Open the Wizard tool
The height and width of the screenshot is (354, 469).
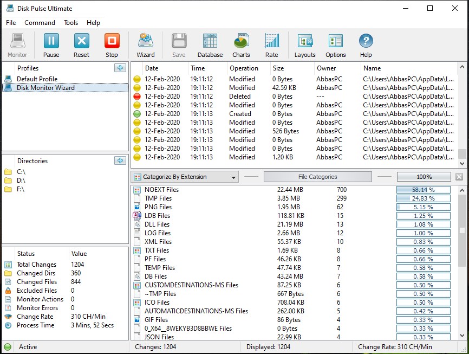tap(146, 41)
